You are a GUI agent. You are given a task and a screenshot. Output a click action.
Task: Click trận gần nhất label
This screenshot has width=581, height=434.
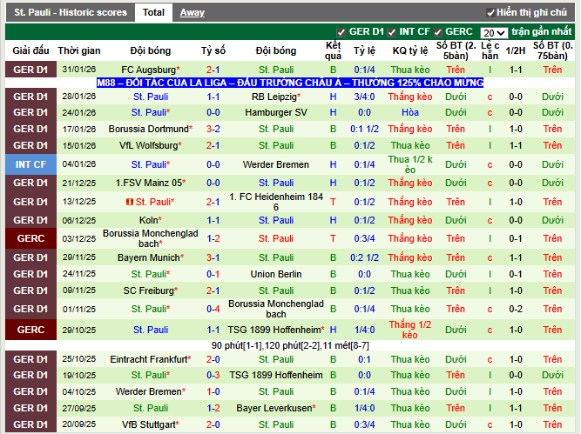(x=542, y=32)
